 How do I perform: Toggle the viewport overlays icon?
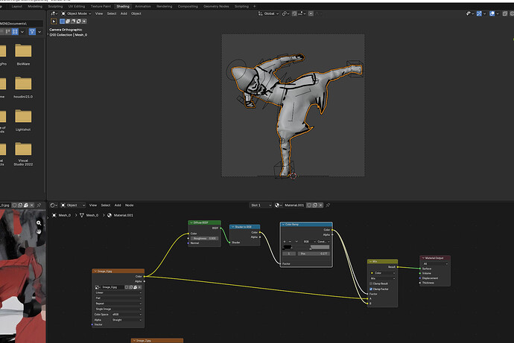click(492, 13)
